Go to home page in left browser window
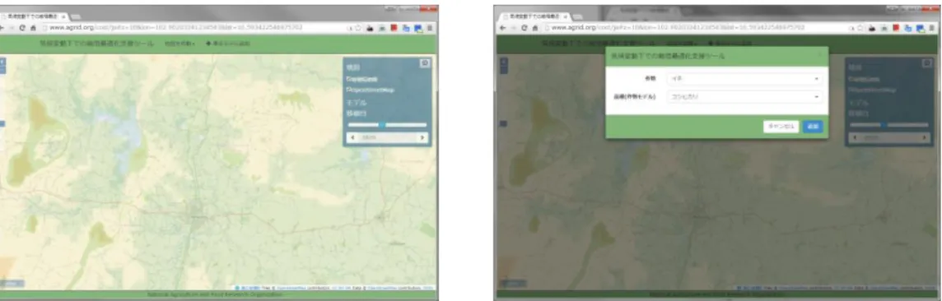 pyautogui.click(x=33, y=28)
